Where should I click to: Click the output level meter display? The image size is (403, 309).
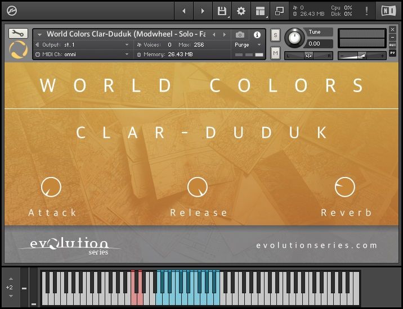pyautogui.click(x=362, y=38)
